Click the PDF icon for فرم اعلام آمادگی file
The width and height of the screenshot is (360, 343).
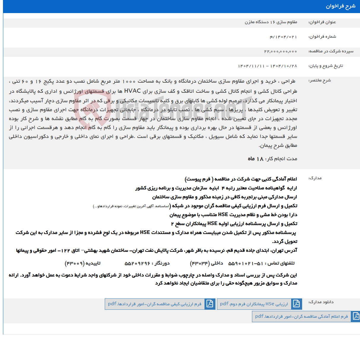click(355, 316)
